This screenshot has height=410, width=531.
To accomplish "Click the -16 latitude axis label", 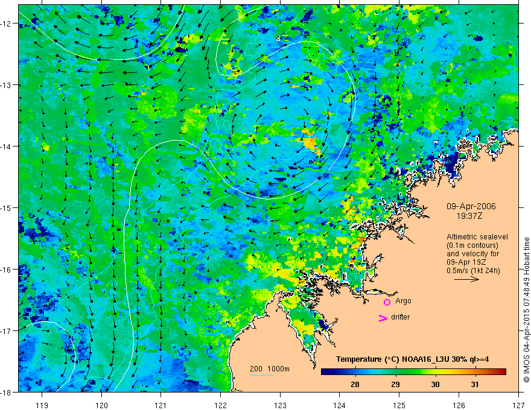I will (6, 270).
